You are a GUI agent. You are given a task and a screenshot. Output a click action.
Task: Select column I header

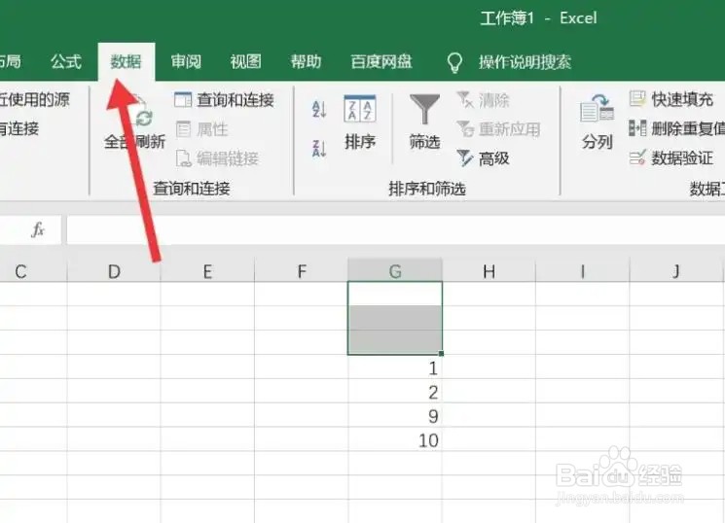tap(583, 271)
